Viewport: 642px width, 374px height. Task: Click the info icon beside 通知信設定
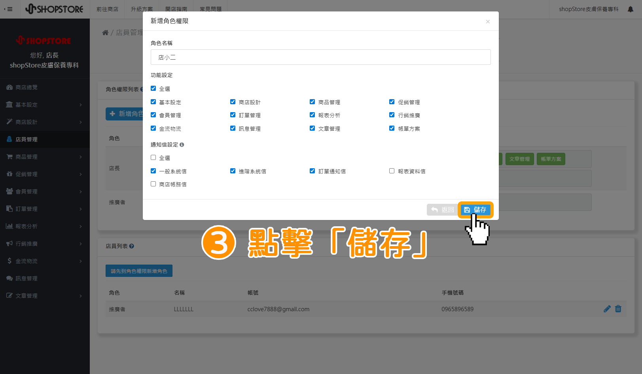click(x=182, y=145)
